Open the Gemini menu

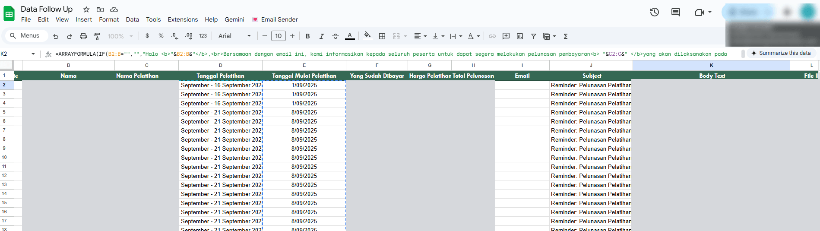[234, 19]
